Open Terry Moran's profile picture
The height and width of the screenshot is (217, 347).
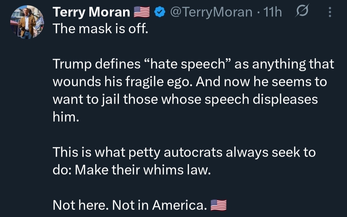pyautogui.click(x=27, y=22)
